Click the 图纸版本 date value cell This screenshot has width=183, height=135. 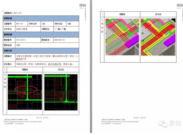pyautogui.click(x=66, y=40)
